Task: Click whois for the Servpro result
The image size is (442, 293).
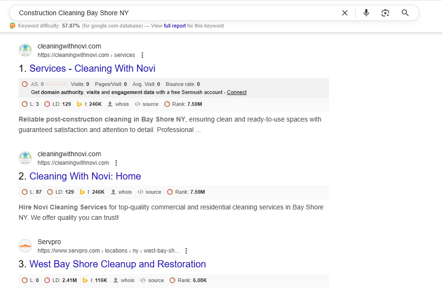Action: point(124,280)
